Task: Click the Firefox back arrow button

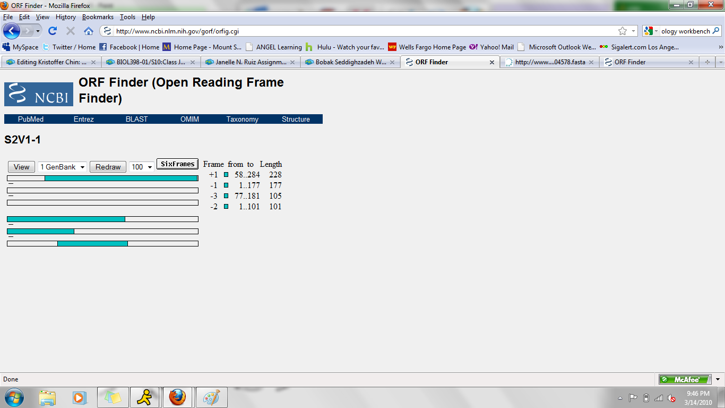Action: [x=12, y=31]
